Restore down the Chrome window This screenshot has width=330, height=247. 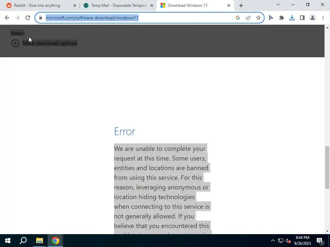click(x=308, y=5)
